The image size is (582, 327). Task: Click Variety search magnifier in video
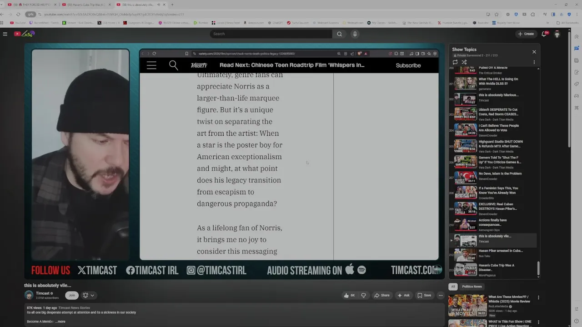coord(173,65)
